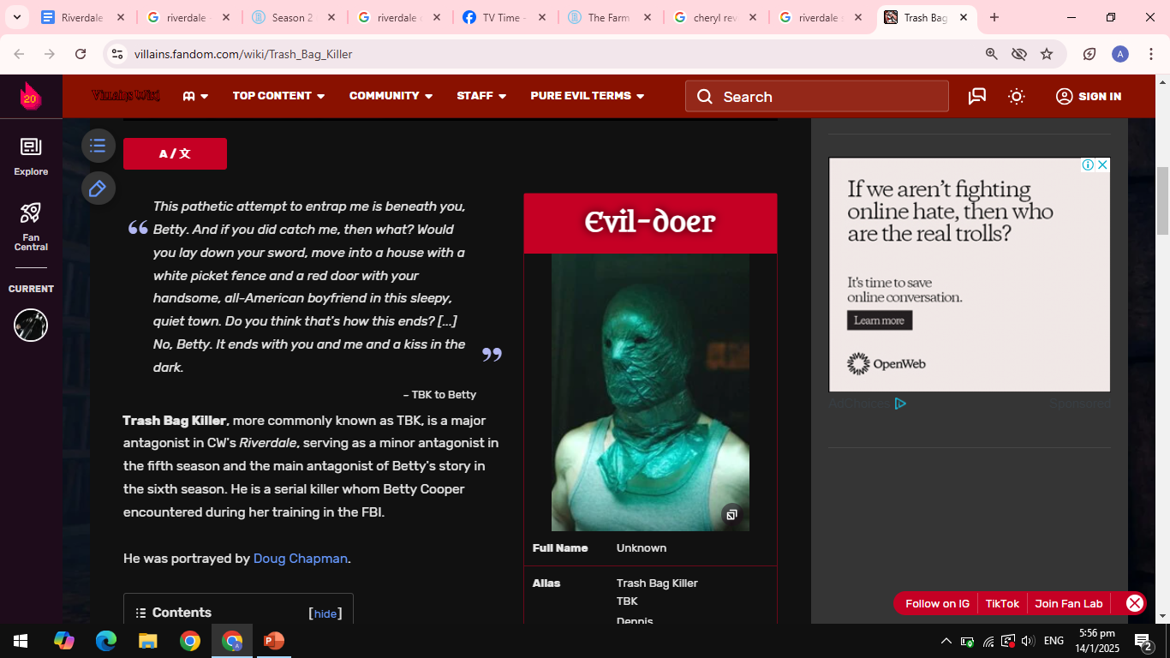Dismiss the social banner with X
1170x658 pixels.
pyautogui.click(x=1135, y=603)
